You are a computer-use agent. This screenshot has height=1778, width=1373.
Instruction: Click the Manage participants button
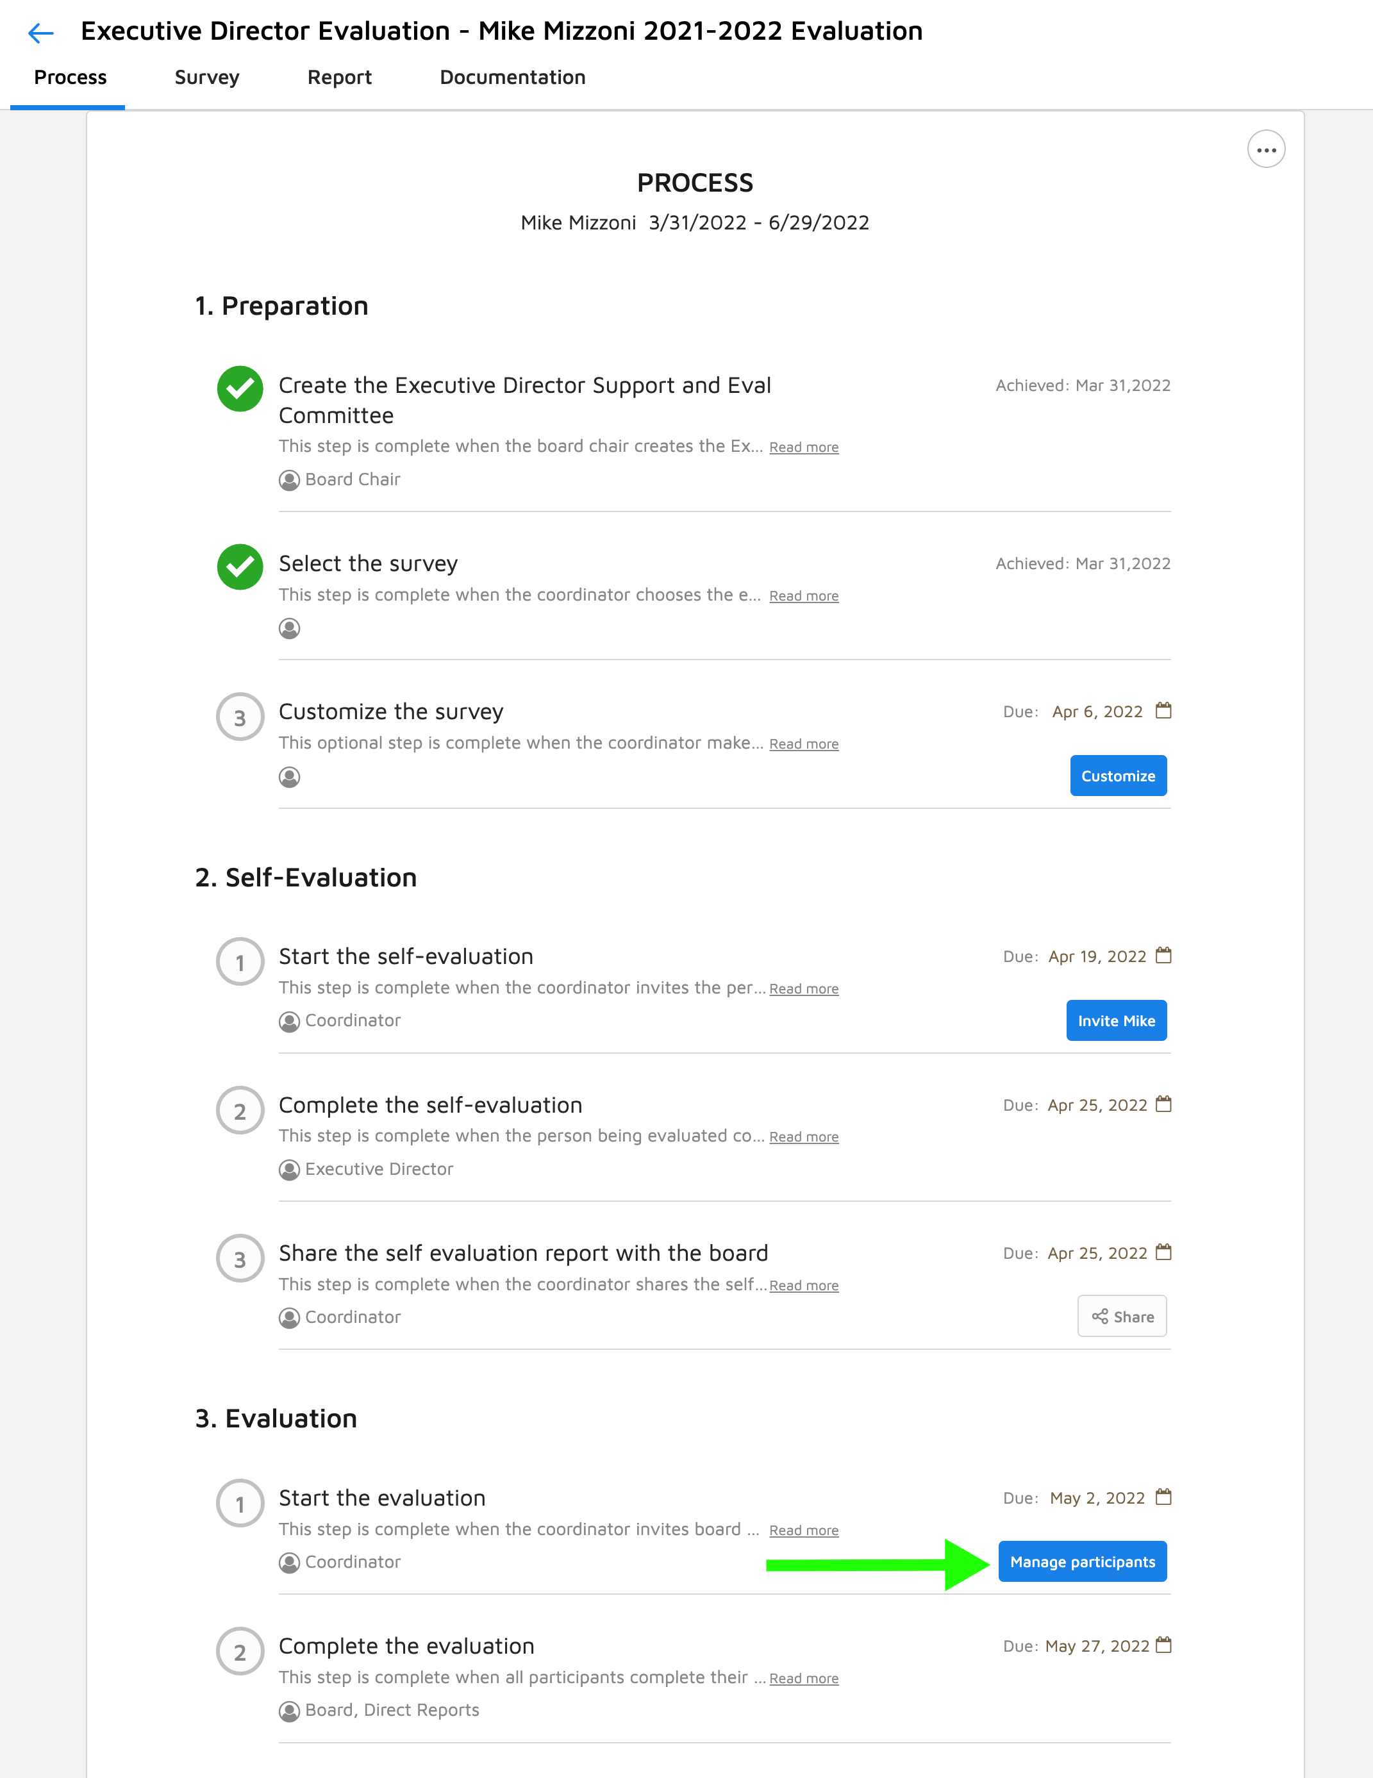pyautogui.click(x=1082, y=1561)
